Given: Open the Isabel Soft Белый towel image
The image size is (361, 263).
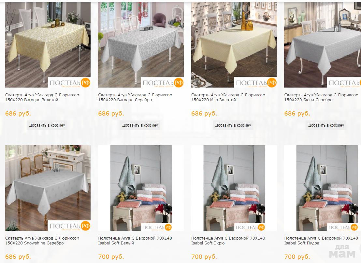Looking at the screenshot, I should point(141,188).
